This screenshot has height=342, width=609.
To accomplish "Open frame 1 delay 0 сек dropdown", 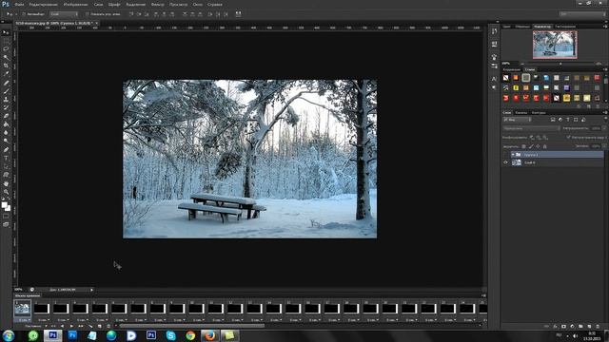I will tap(24, 320).
